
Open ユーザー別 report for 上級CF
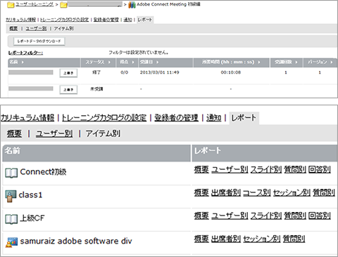click(x=230, y=216)
